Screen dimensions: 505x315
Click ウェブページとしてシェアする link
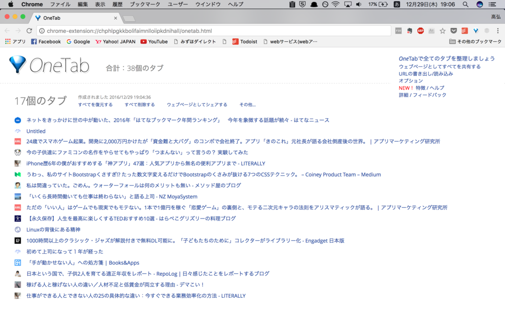click(197, 104)
